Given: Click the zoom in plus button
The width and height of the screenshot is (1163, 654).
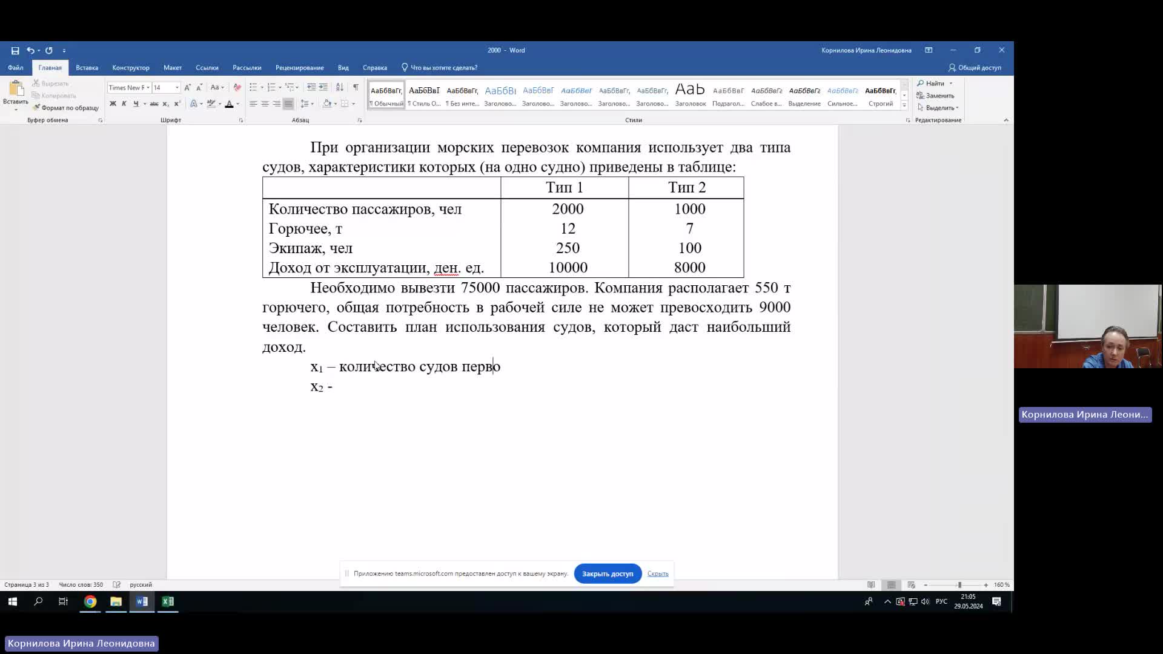Looking at the screenshot, I should (986, 585).
